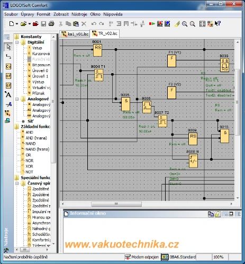Click the Undo arrow icon

coord(94,24)
